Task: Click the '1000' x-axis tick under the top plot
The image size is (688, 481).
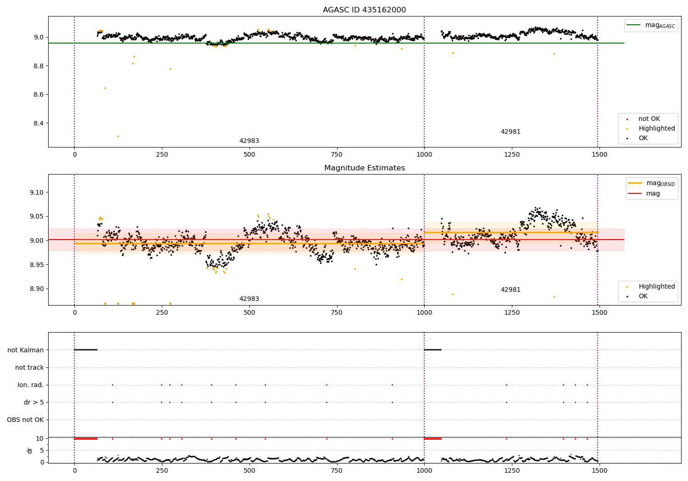Action: 424,155
